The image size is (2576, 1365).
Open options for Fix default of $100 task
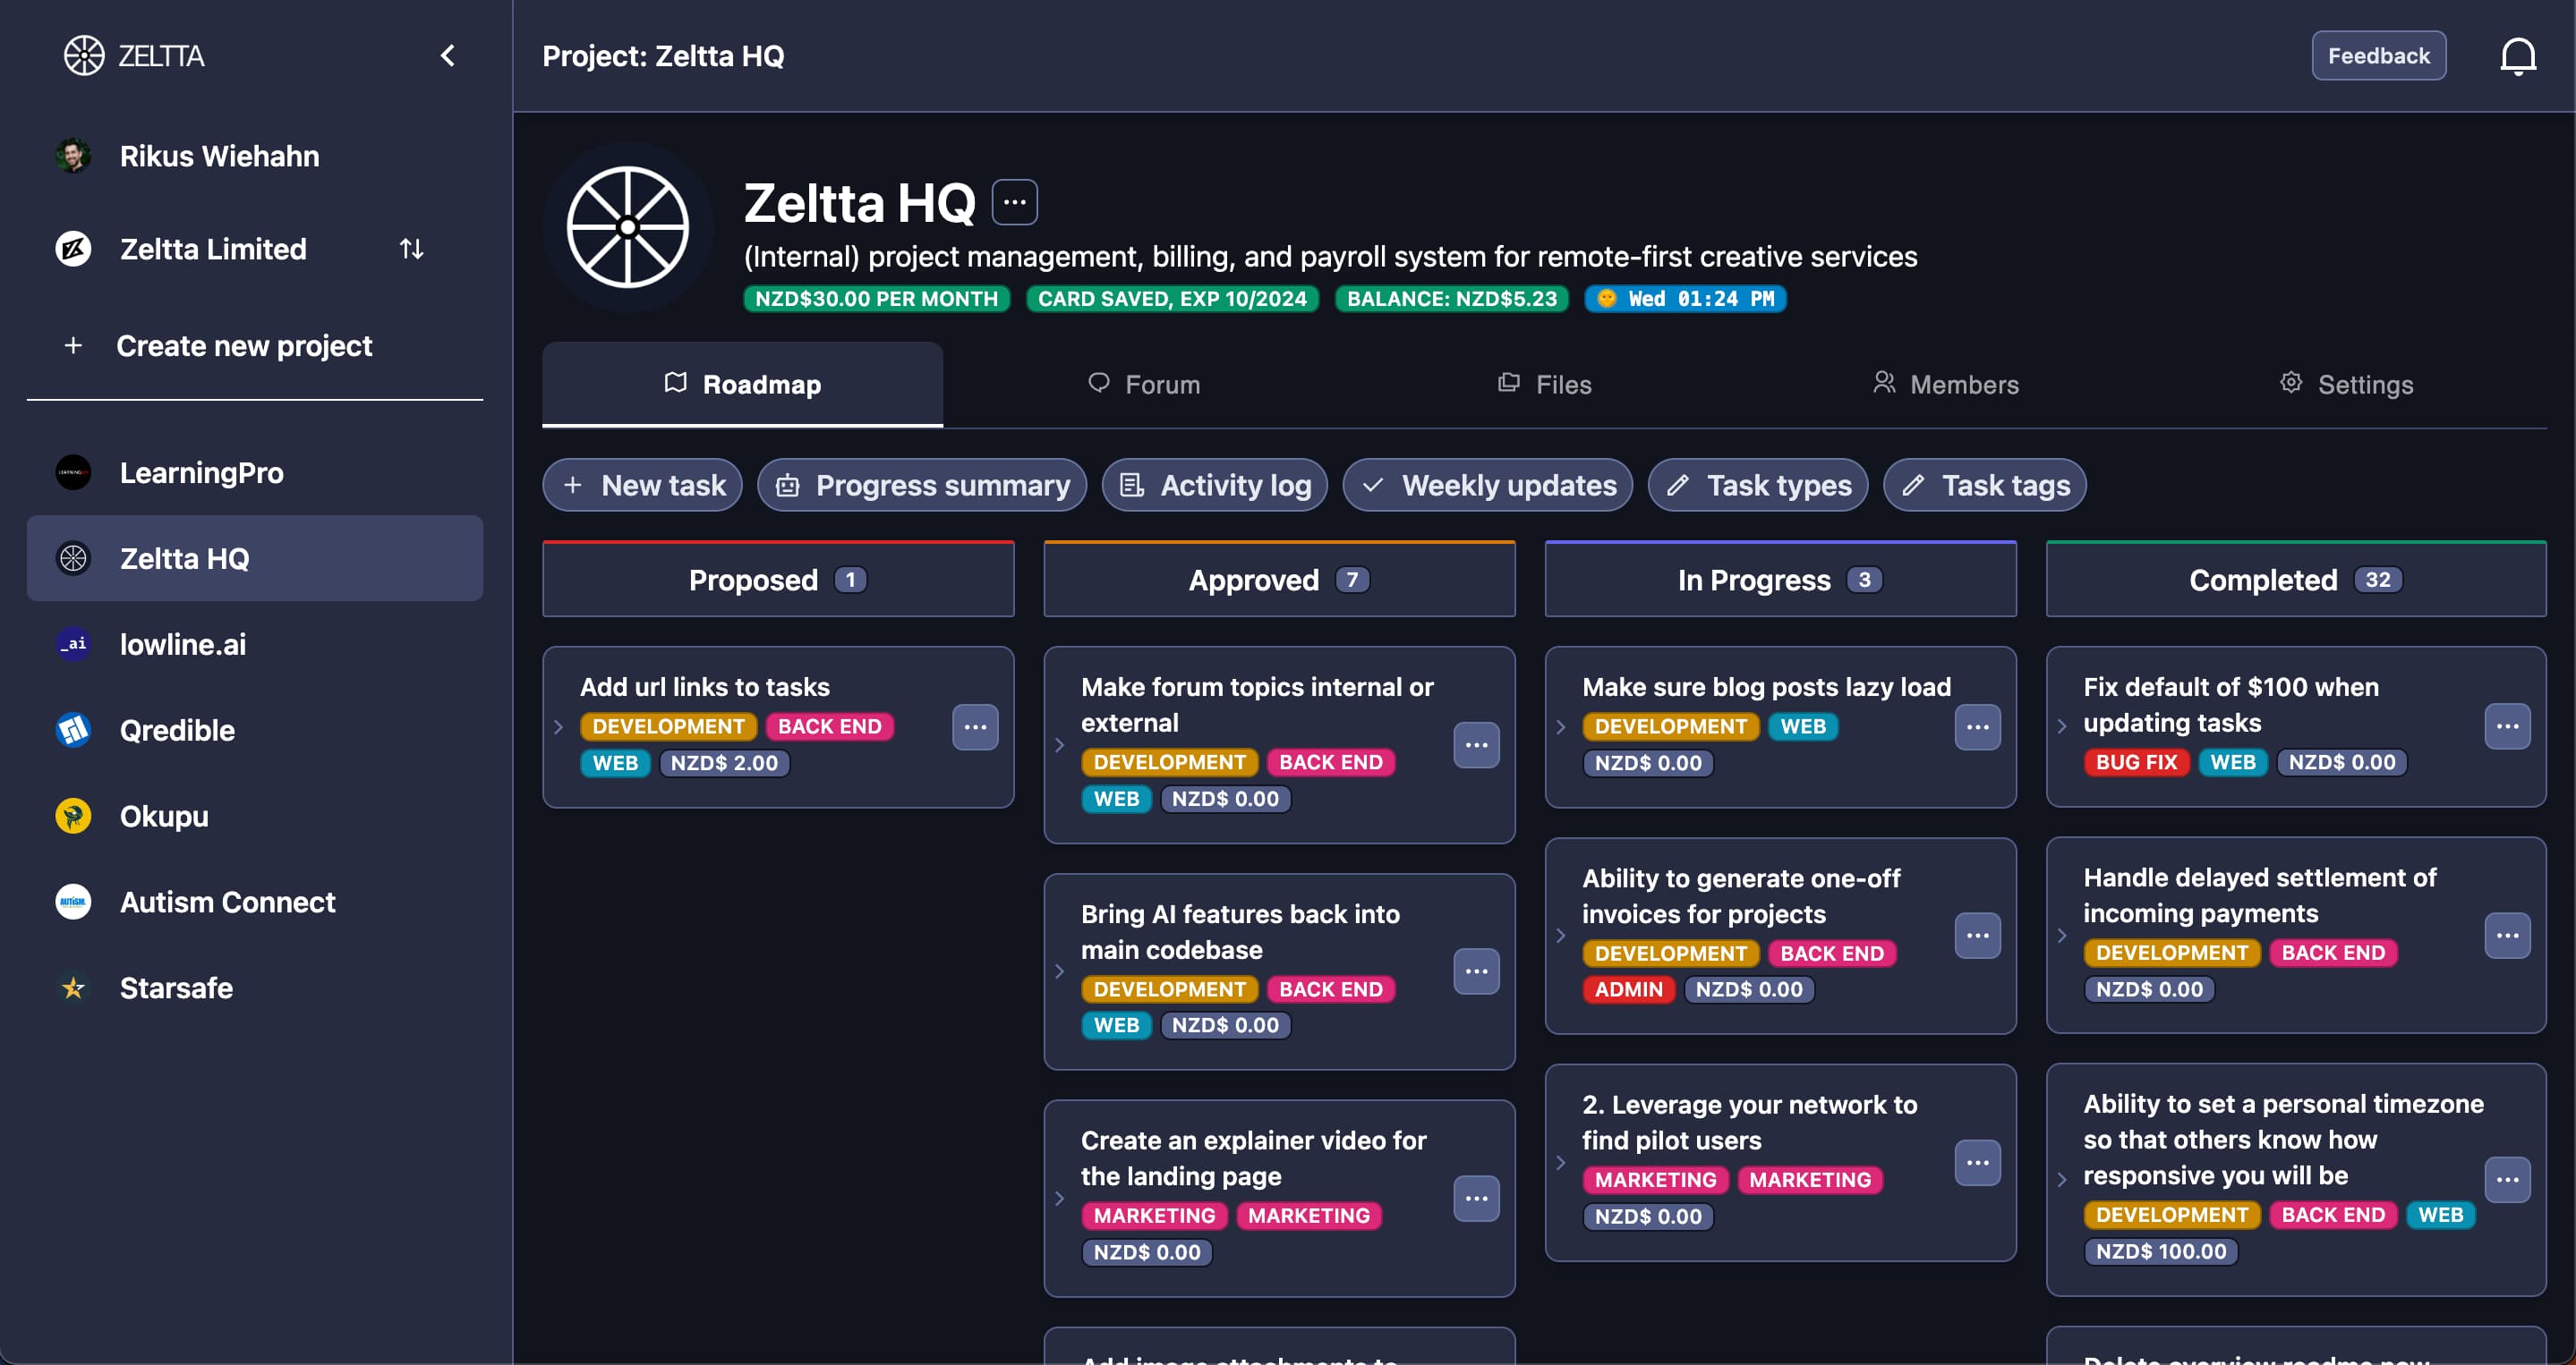(2507, 725)
